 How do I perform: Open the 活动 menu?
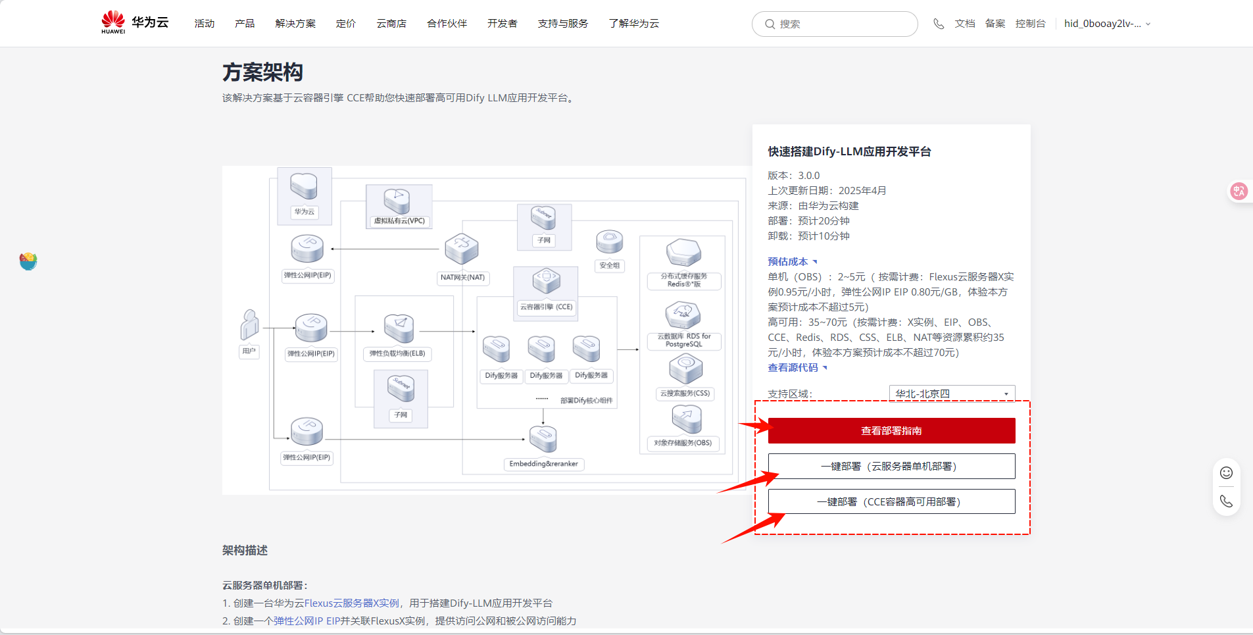point(205,24)
